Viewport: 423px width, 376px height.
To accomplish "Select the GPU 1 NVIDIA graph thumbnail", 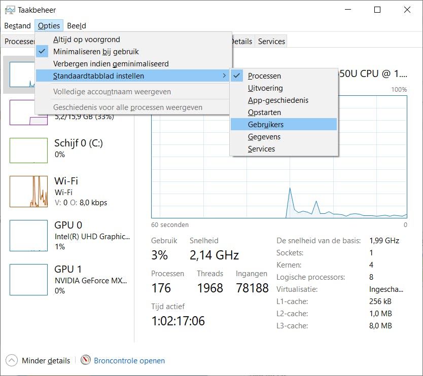I will 28,280.
